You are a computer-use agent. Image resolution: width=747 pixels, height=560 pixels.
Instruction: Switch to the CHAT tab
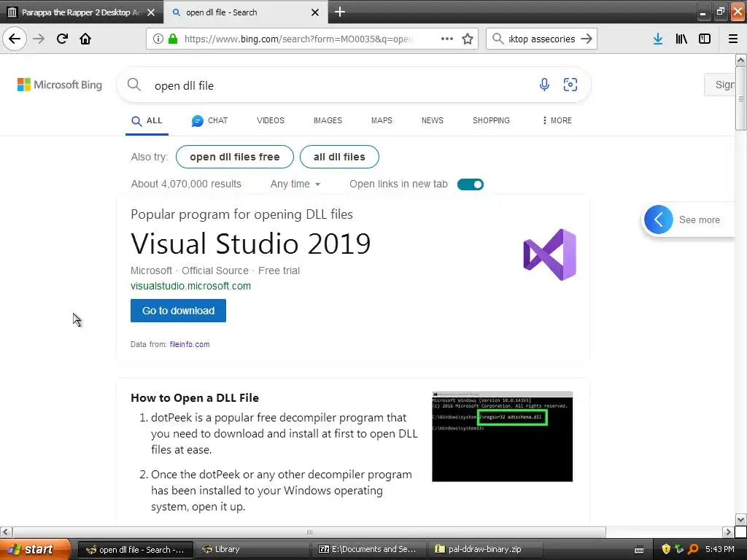(x=209, y=121)
